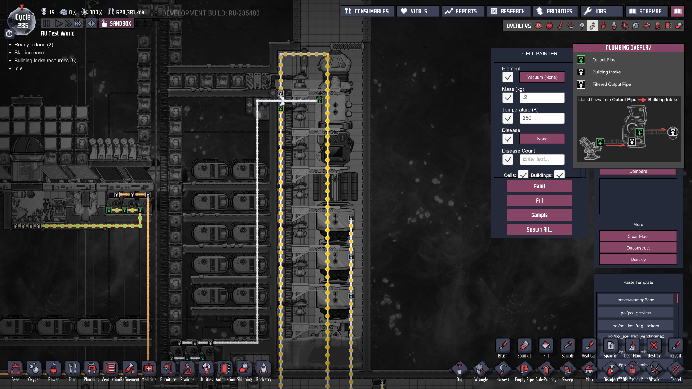
Task: Select the Mop tool
Action: [x=589, y=370]
